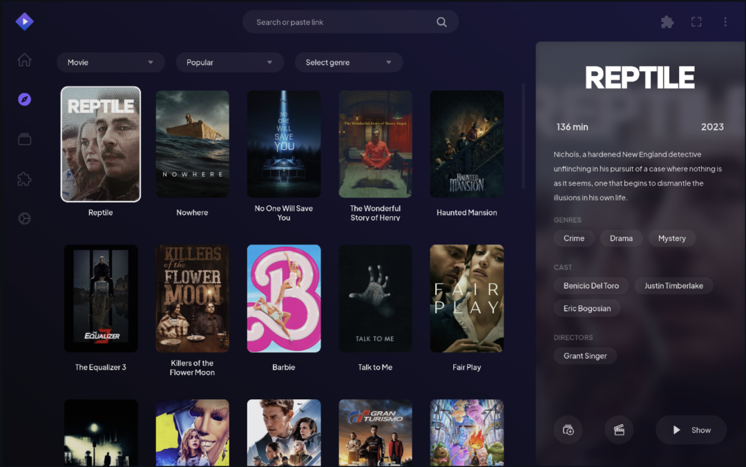Screen dimensions: 746x467
Task: Click the addons puzzle icon in top bar
Action: tap(667, 22)
